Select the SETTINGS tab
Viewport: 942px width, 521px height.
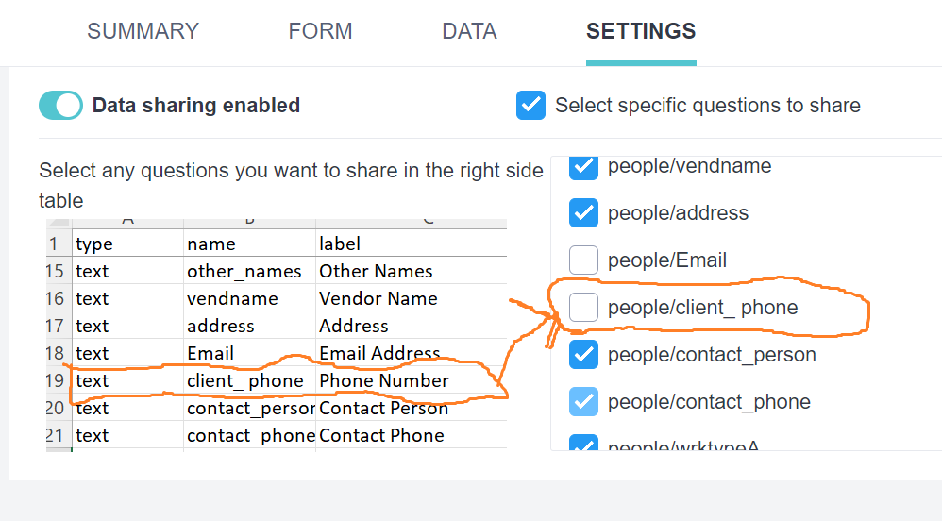[x=641, y=31]
